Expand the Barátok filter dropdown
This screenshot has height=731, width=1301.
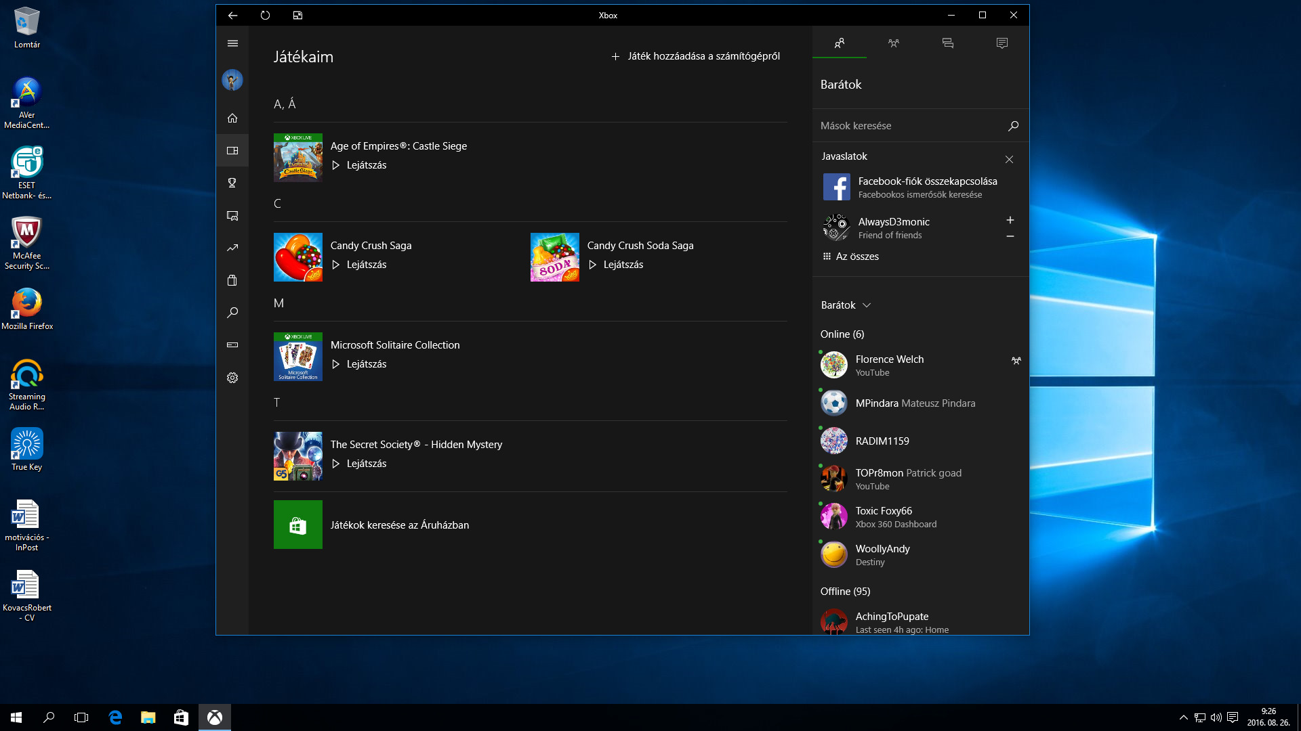tap(846, 305)
